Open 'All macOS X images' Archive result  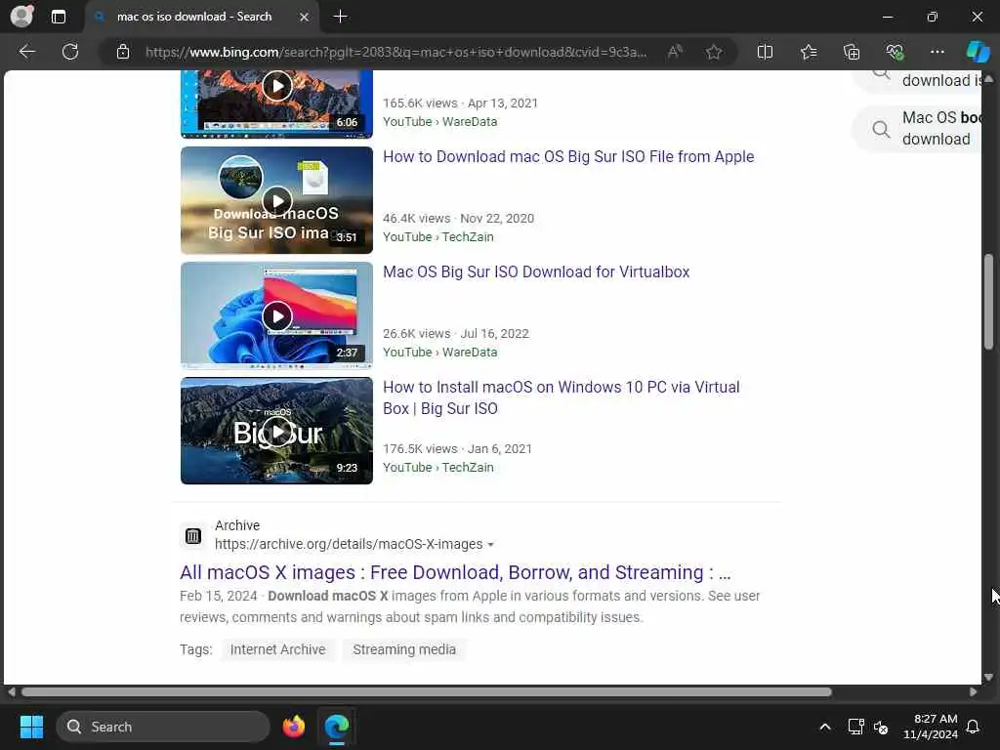[455, 572]
